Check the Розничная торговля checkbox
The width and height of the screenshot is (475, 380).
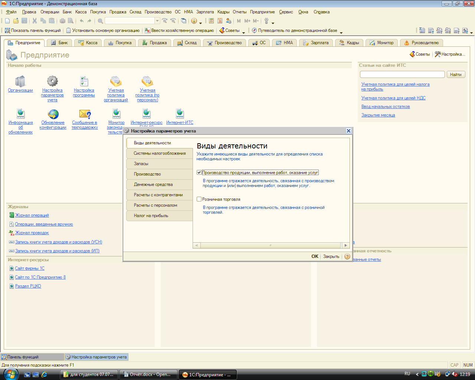tap(199, 199)
